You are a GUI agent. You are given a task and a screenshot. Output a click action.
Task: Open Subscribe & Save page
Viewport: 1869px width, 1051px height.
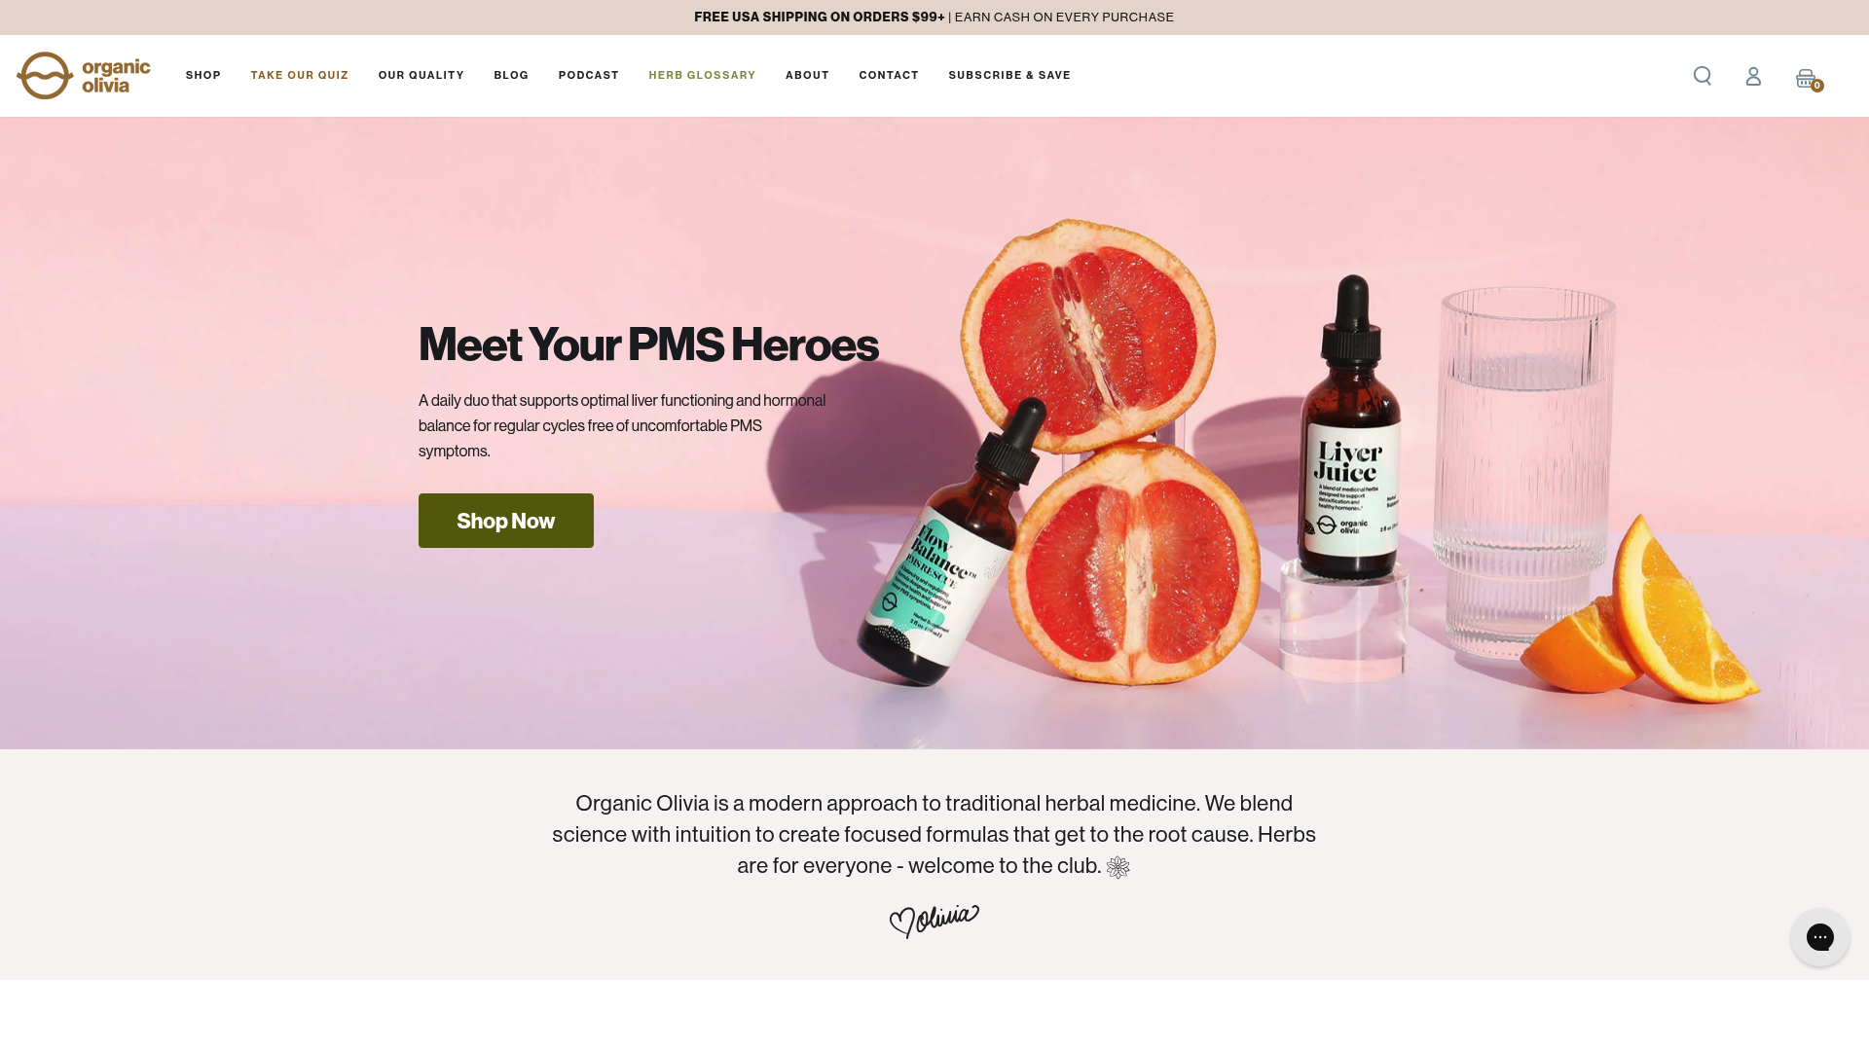point(1009,76)
